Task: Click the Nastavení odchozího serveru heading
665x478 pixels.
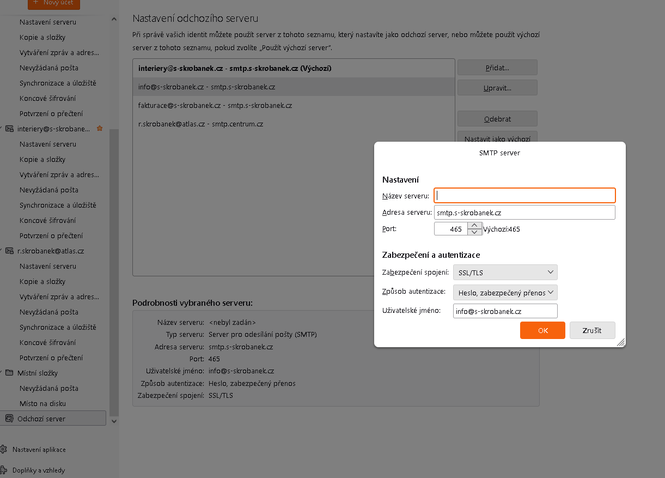Action: point(195,19)
